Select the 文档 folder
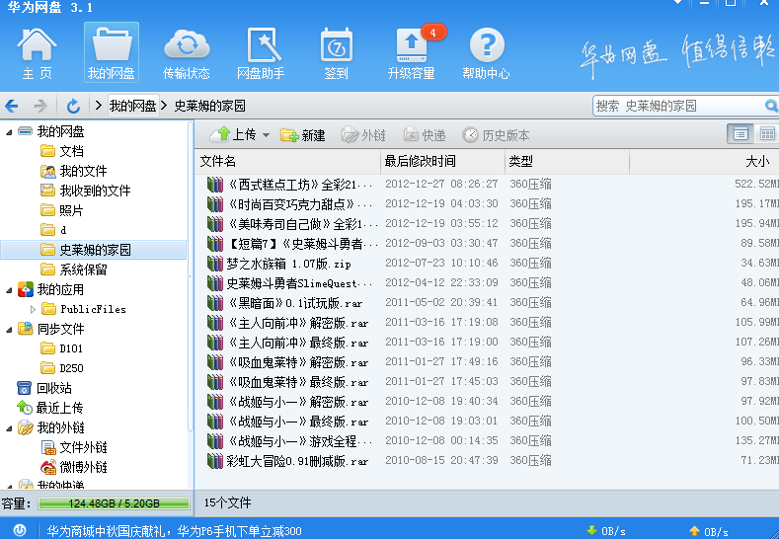The height and width of the screenshot is (539, 779). [62, 151]
